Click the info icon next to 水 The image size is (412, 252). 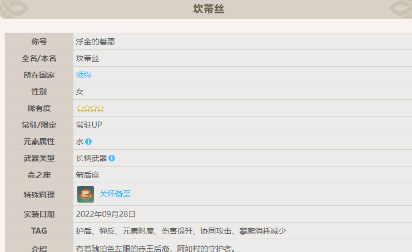[88, 142]
